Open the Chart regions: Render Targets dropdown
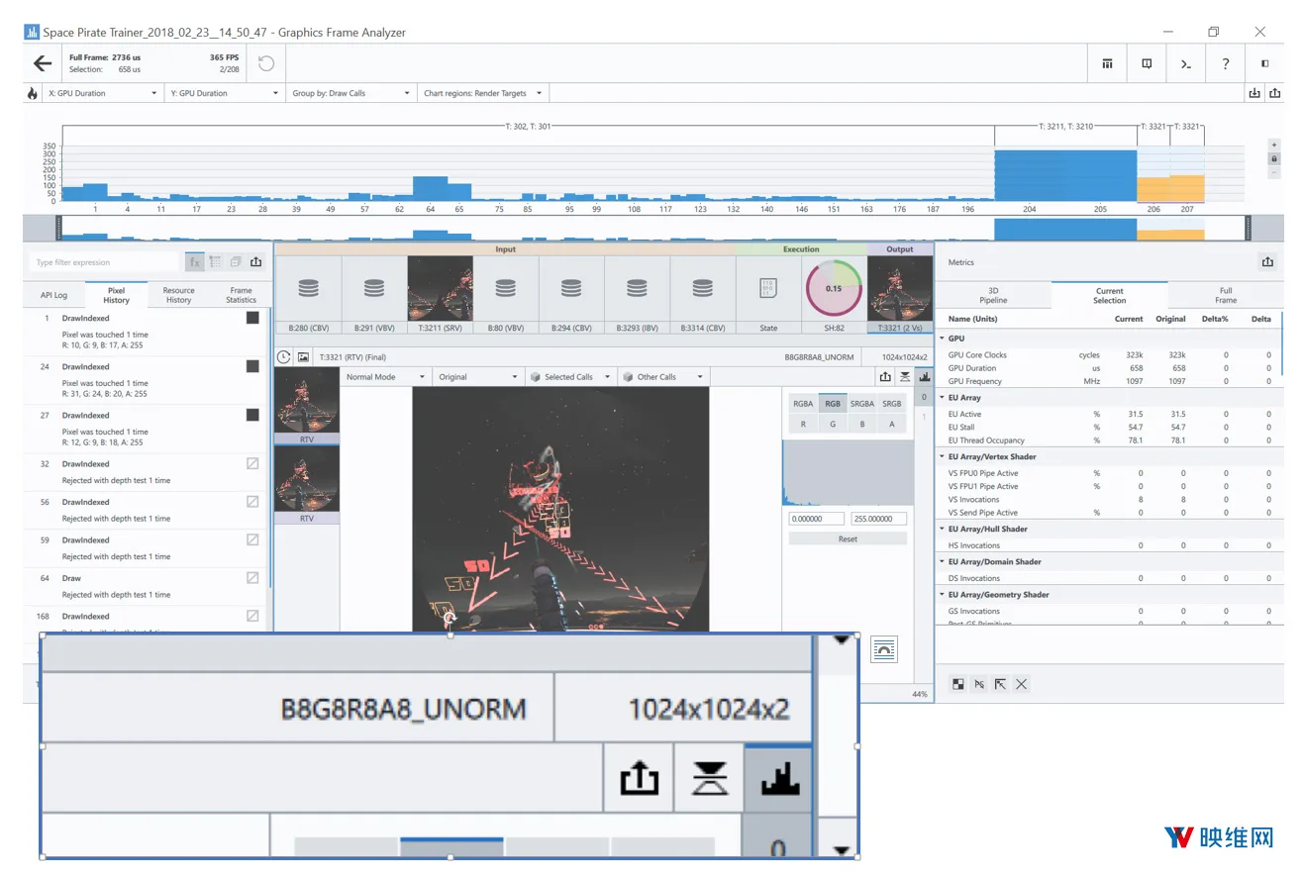This screenshot has height=878, width=1303. (483, 93)
